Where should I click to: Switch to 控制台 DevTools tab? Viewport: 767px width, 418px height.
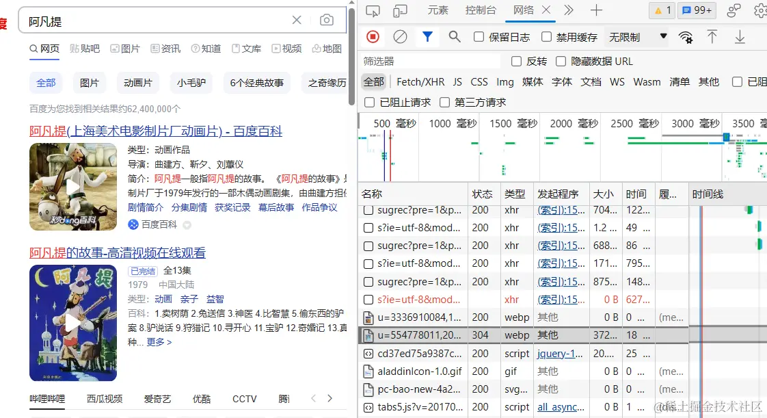[x=481, y=10]
